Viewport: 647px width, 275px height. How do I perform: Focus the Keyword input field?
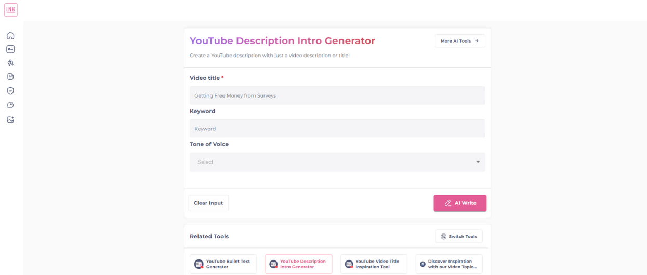pos(337,129)
